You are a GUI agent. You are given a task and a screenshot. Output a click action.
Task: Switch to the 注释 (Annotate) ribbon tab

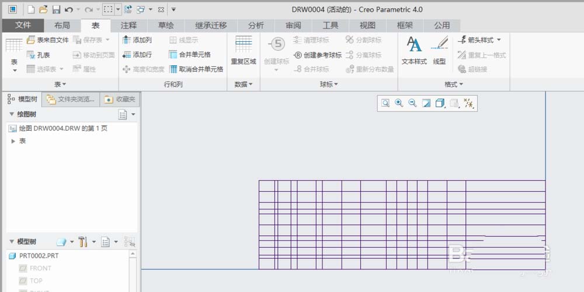point(129,25)
